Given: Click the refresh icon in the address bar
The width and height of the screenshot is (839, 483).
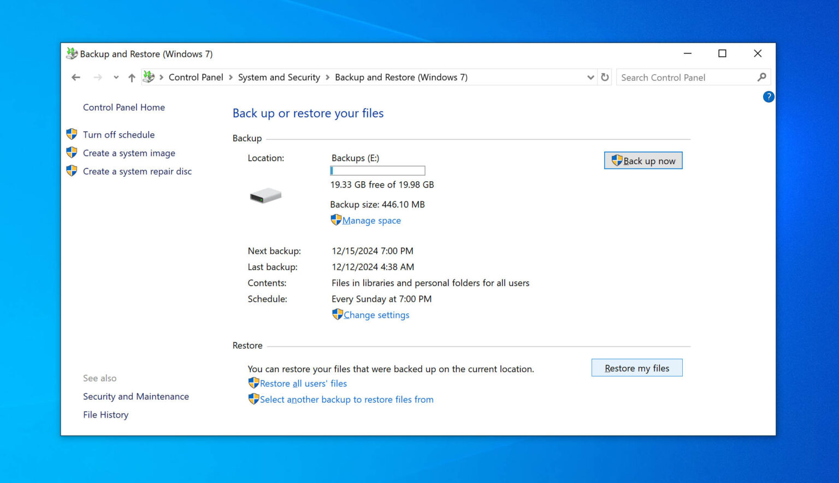Looking at the screenshot, I should pos(605,77).
